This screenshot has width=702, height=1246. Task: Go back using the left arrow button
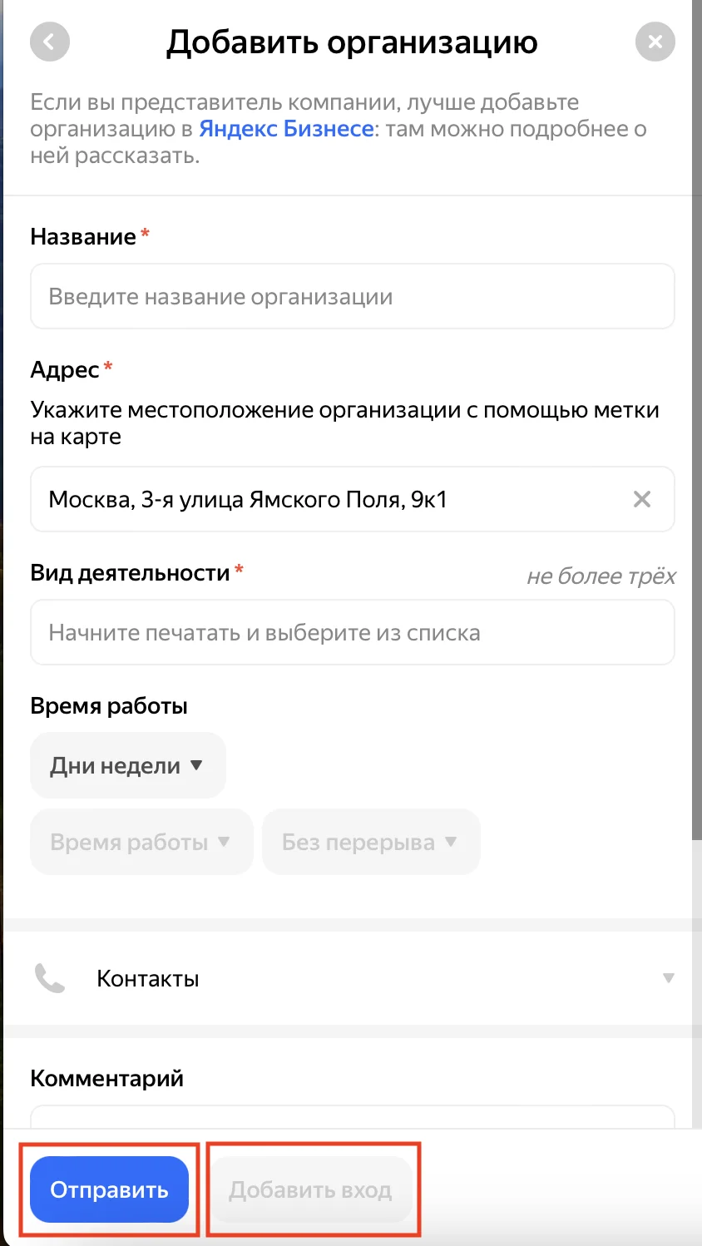tap(50, 42)
